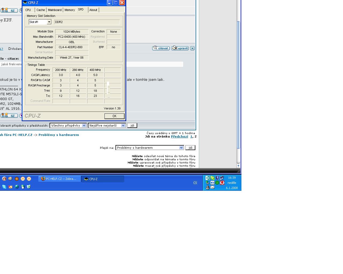The height and width of the screenshot is (274, 343).
Task: Expand the Slot #1 memory slot dropdown
Action: tap(49, 22)
